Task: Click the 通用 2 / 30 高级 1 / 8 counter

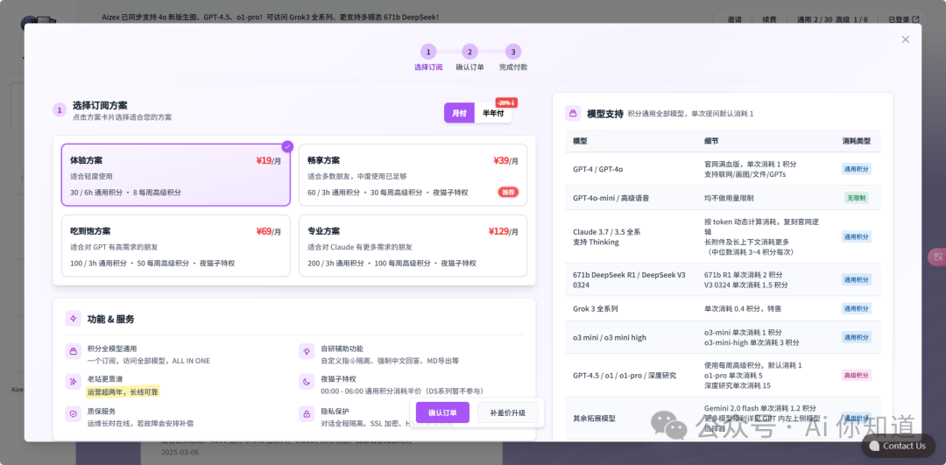Action: coord(833,19)
